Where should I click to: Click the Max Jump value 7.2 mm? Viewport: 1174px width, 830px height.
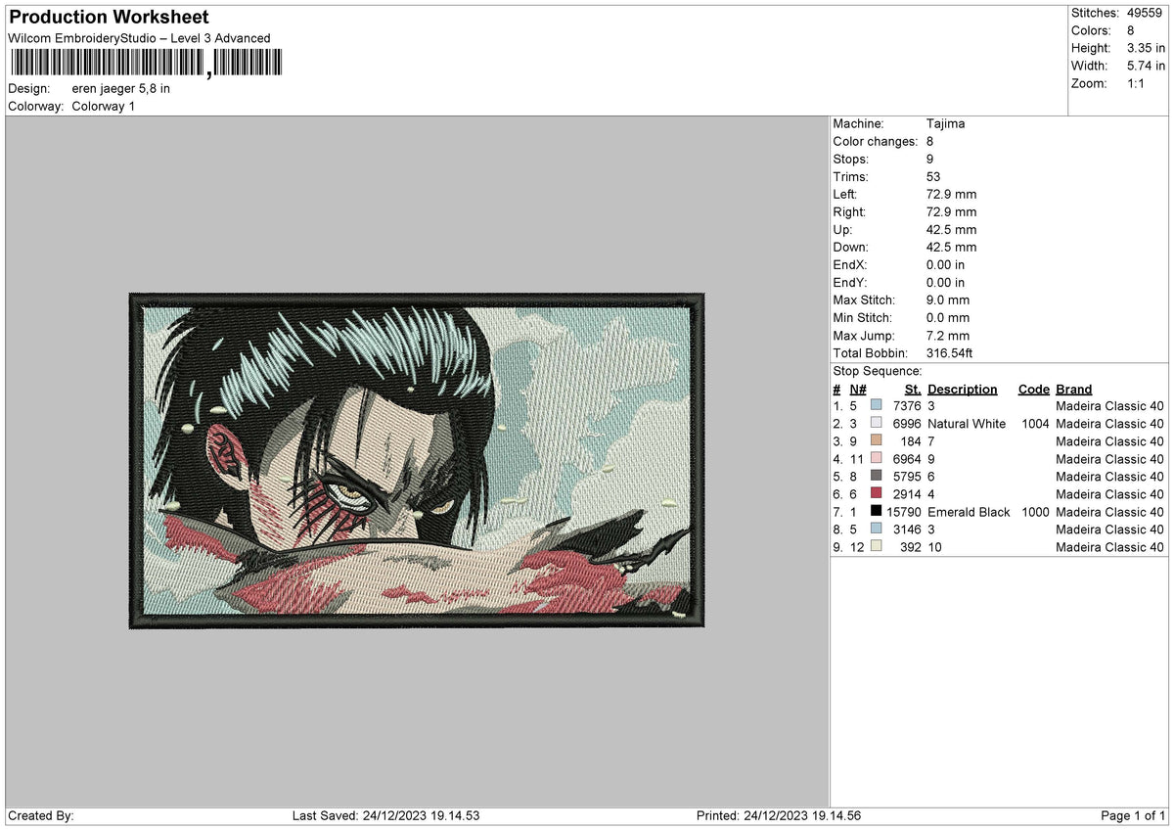tap(948, 335)
